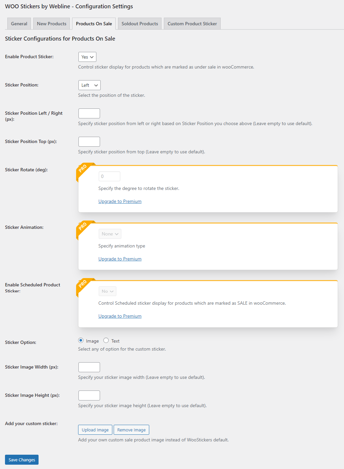Select the Text sticker option radio
Image resolution: width=344 pixels, height=469 pixels.
[106, 340]
